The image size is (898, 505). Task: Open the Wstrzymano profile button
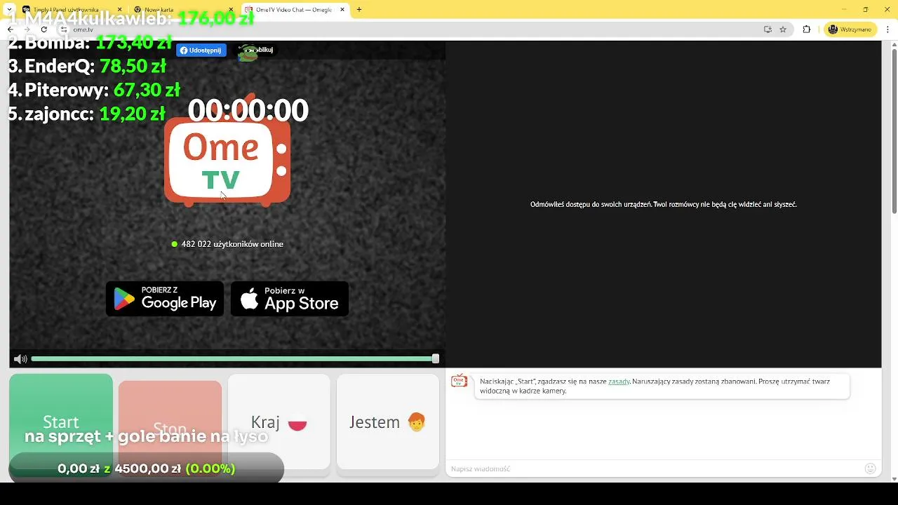coord(850,29)
